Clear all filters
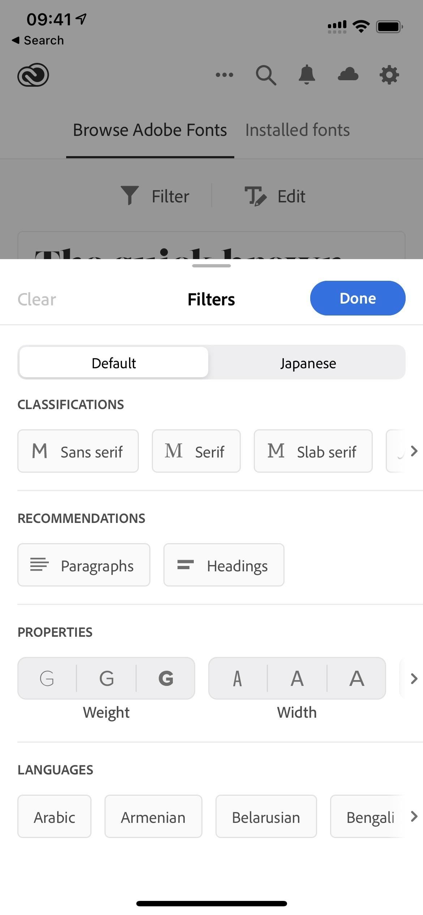 click(x=37, y=300)
